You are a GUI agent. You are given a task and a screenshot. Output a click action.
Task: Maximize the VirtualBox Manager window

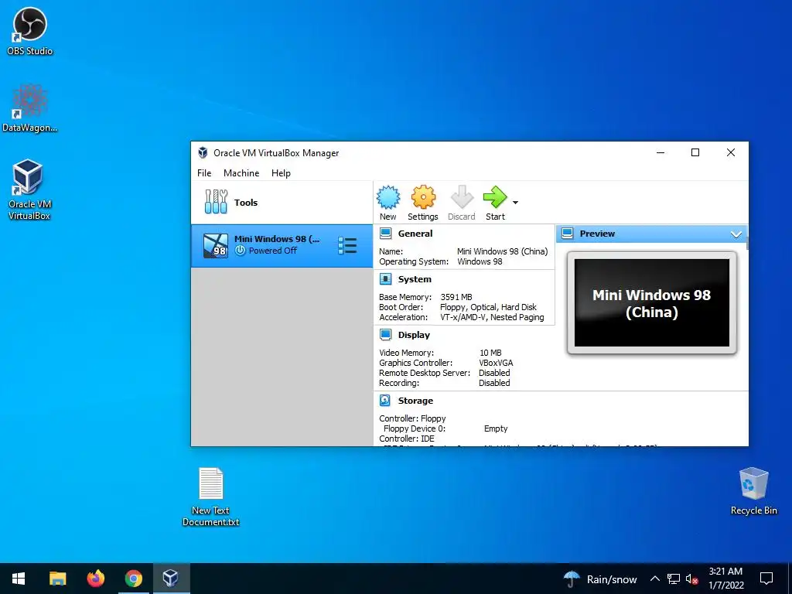click(x=695, y=152)
